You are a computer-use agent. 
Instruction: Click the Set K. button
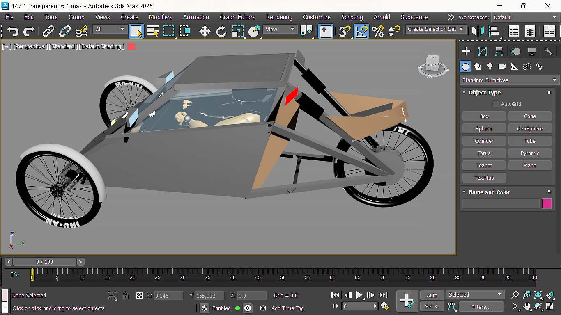click(432, 307)
